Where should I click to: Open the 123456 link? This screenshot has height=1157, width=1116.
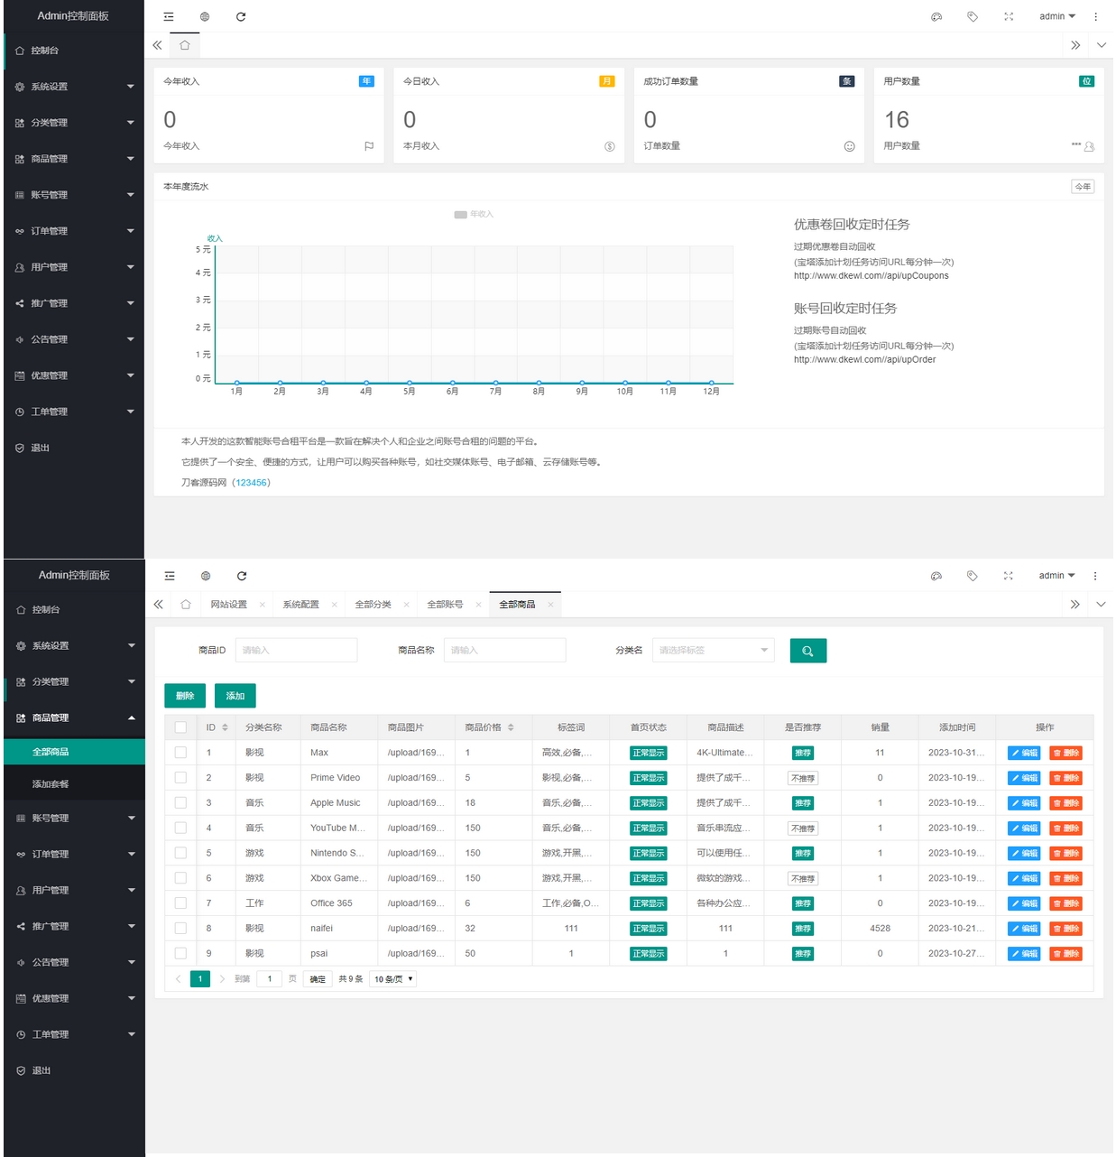pos(251,483)
